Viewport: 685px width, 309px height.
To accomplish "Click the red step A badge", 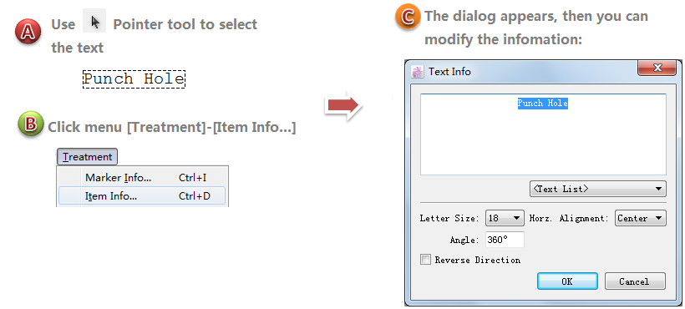I will coord(28,32).
